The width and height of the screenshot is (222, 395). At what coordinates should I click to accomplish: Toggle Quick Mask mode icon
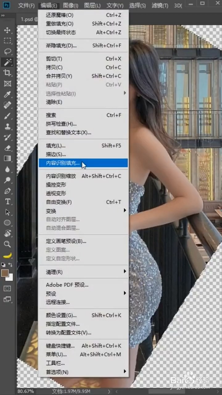coord(7,289)
